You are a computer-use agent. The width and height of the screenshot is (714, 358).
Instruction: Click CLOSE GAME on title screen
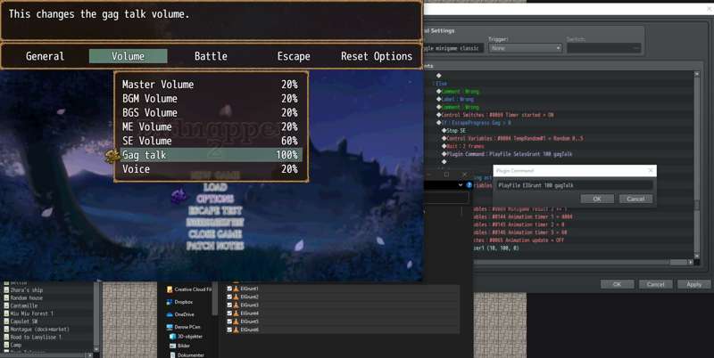click(x=215, y=234)
